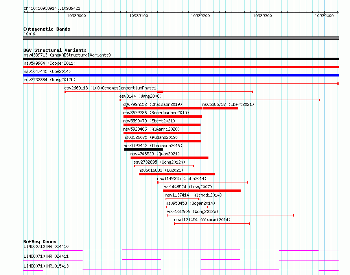
Task: Select the dgv799n152 Chaisson2019 red bar
Action: [x=162, y=108]
